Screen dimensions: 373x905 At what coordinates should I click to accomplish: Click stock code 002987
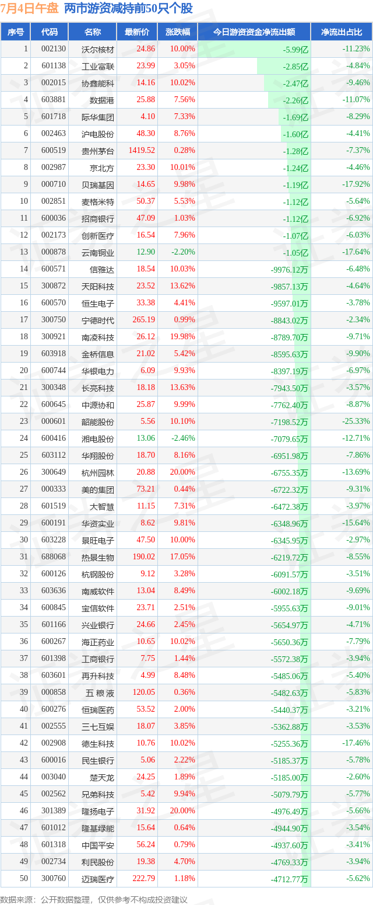[54, 168]
